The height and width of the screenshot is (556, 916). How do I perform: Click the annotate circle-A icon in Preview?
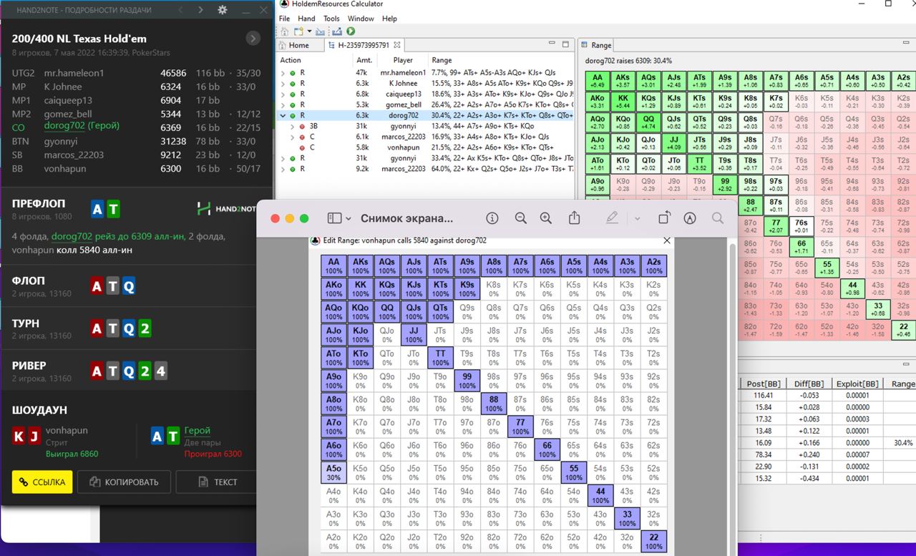[690, 218]
